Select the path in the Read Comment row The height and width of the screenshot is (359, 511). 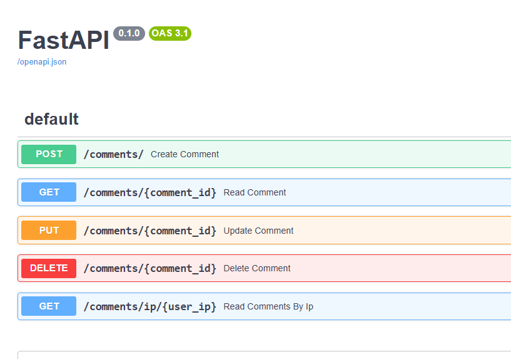(x=149, y=192)
